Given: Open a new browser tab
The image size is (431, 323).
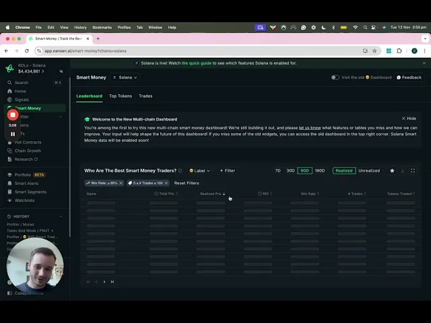Looking at the screenshot, I should pos(98,39).
